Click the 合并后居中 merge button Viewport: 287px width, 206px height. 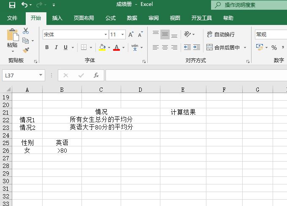click(223, 47)
